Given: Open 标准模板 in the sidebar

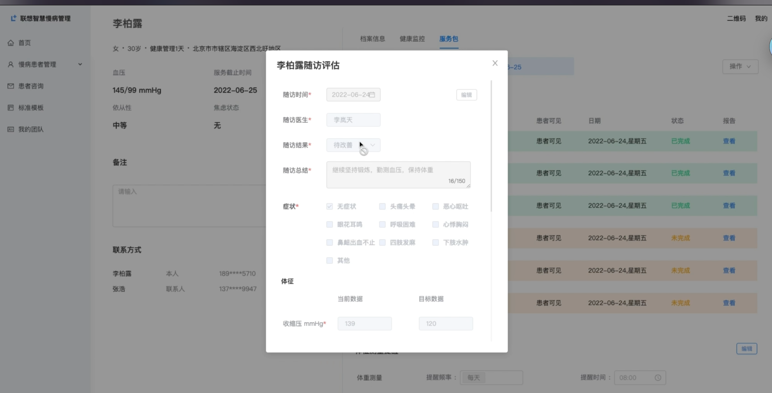Looking at the screenshot, I should [x=31, y=108].
